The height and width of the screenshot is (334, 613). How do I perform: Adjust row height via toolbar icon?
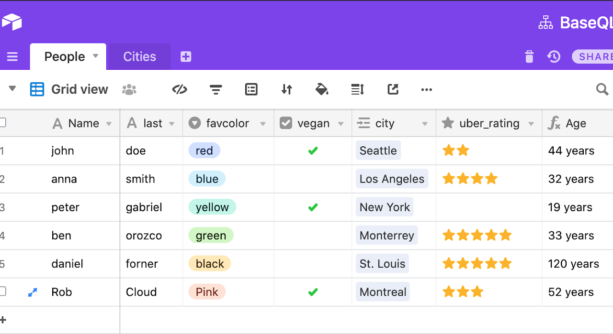point(357,89)
